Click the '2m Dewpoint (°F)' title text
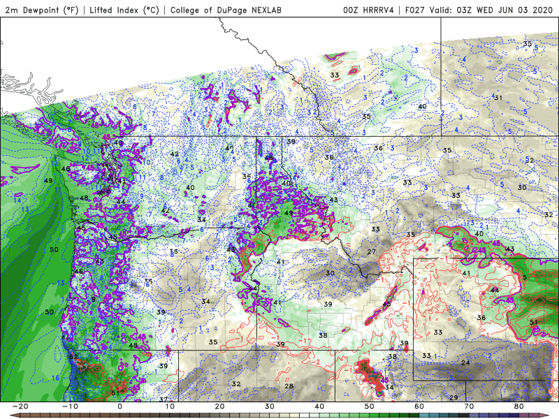This screenshot has height=419, width=559. click(x=42, y=10)
